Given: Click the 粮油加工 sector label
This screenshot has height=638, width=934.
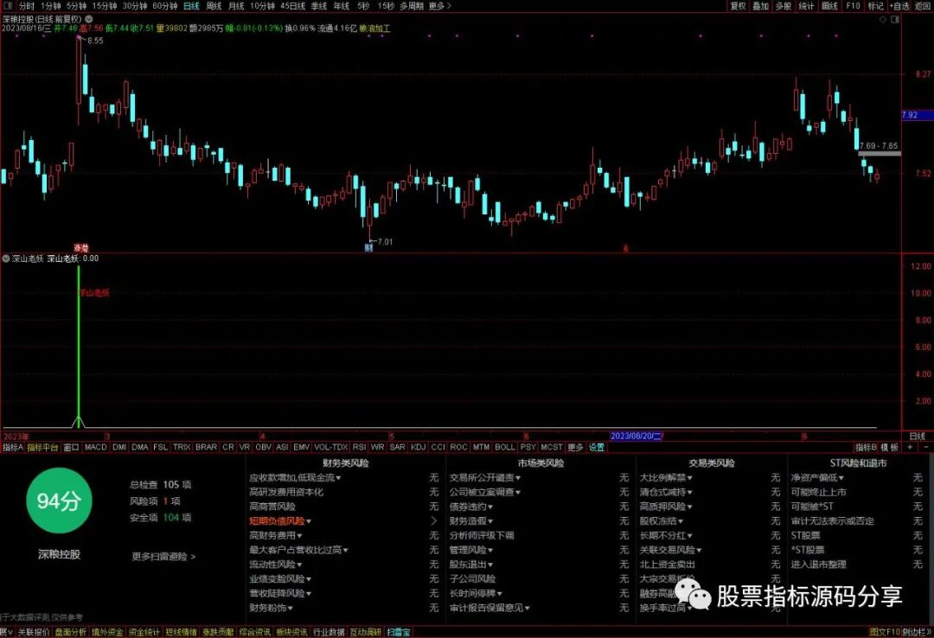Looking at the screenshot, I should (374, 28).
